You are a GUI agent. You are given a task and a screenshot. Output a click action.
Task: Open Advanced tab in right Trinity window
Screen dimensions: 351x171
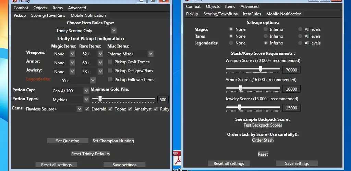250,6
